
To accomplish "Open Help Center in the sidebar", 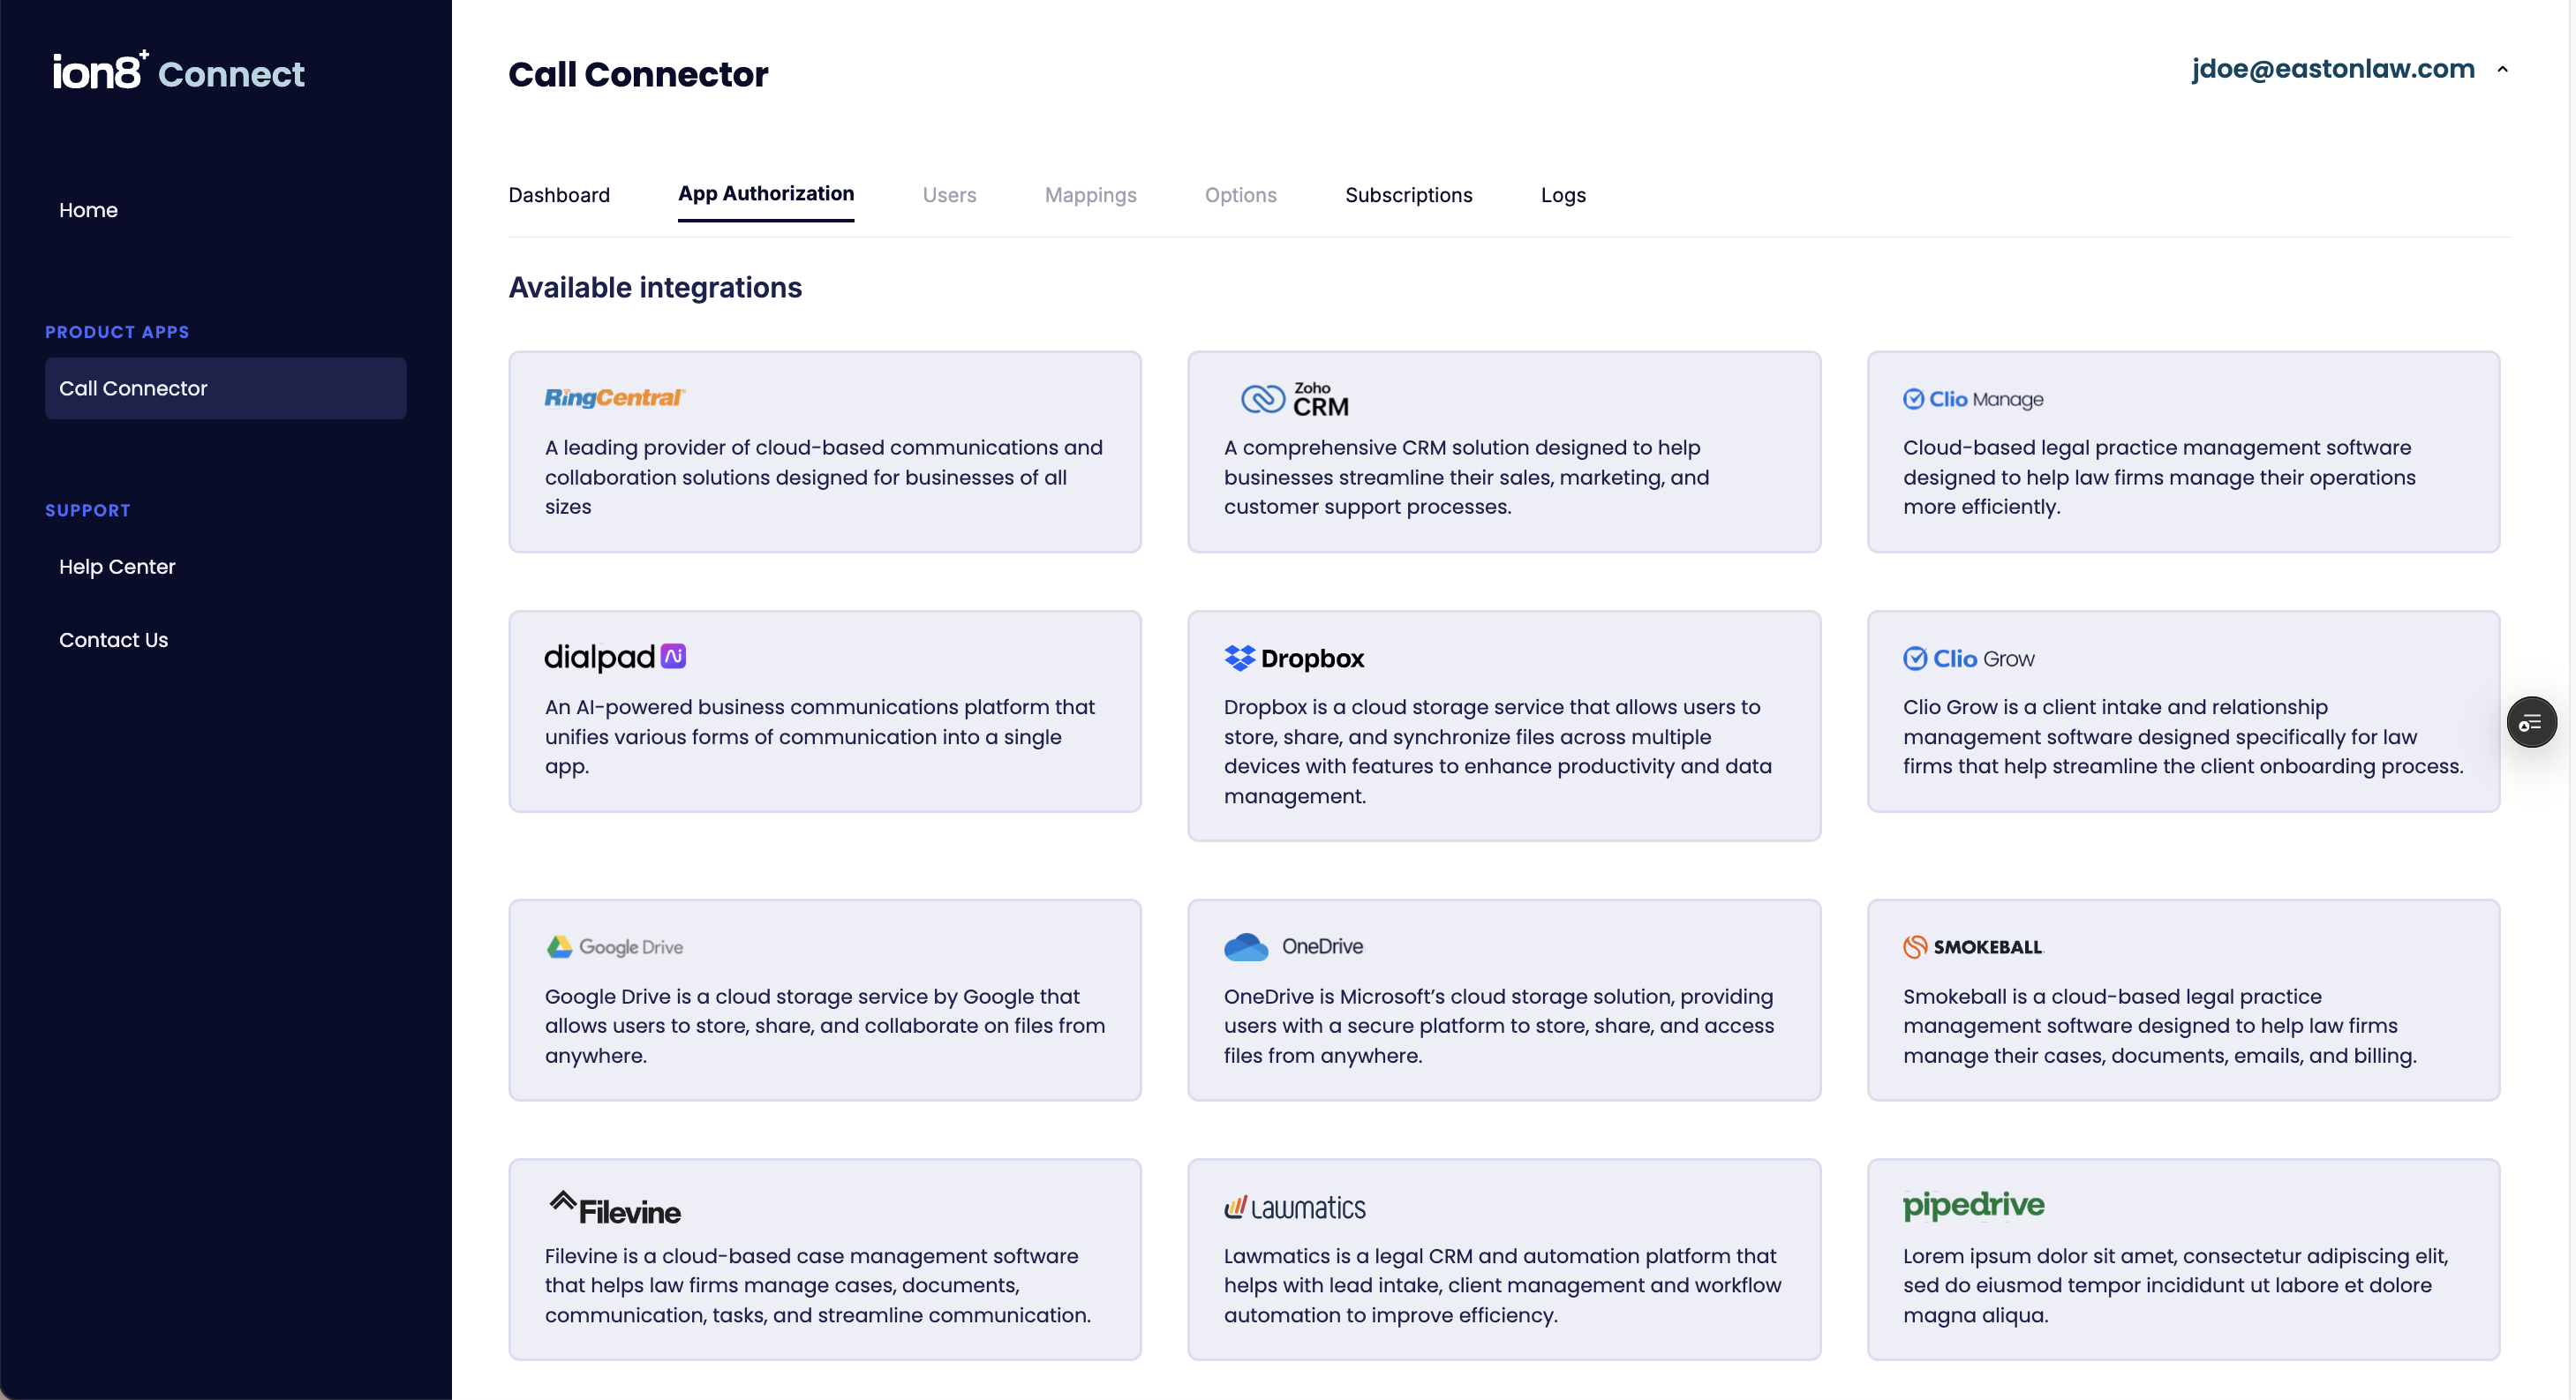I will tap(117, 567).
